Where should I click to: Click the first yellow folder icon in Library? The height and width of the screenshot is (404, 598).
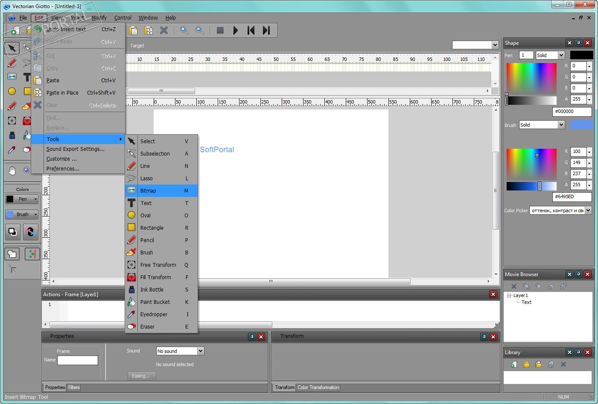[x=526, y=364]
